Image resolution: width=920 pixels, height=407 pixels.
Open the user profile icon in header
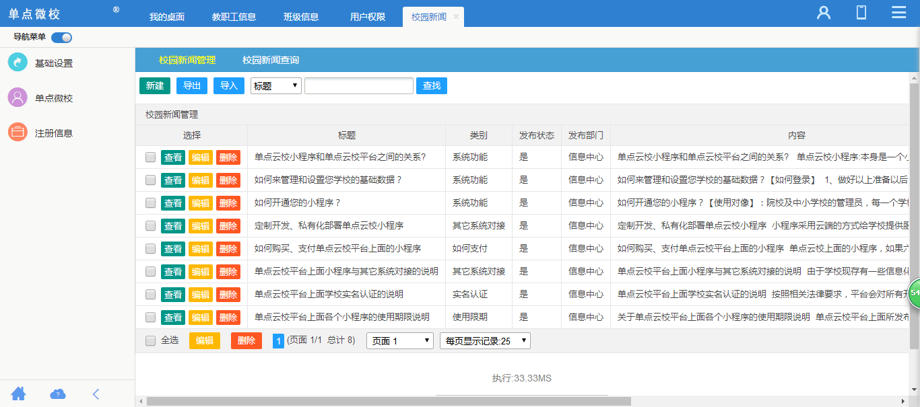824,13
